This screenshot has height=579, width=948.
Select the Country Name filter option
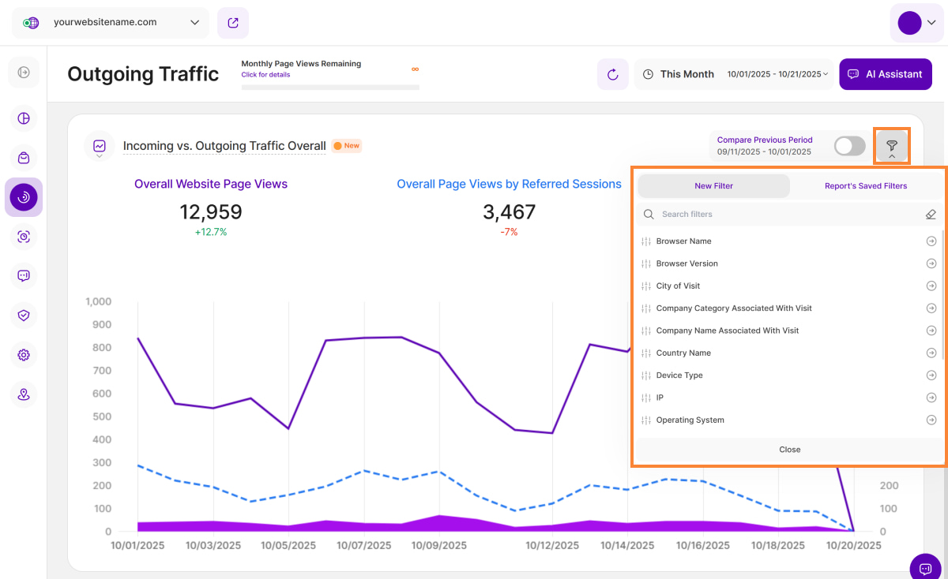coord(683,353)
